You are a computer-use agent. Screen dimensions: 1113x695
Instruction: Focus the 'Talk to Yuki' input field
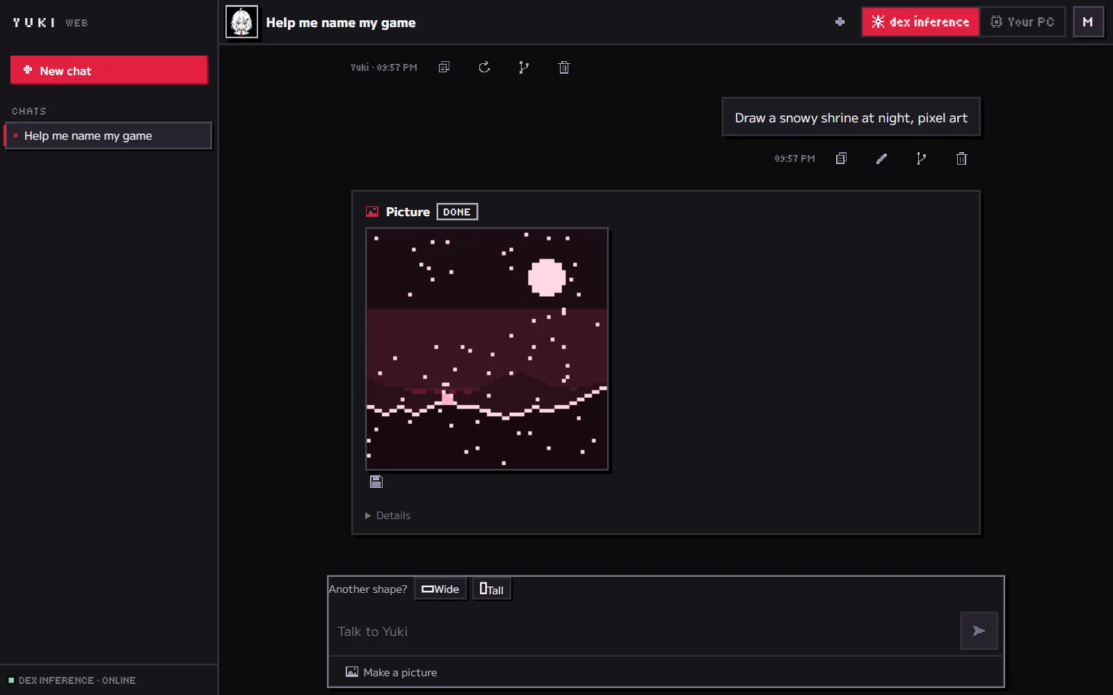point(644,631)
